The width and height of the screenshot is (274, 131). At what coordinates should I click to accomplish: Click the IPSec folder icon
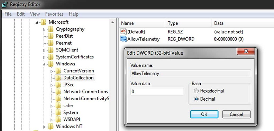pyautogui.click(x=58, y=85)
